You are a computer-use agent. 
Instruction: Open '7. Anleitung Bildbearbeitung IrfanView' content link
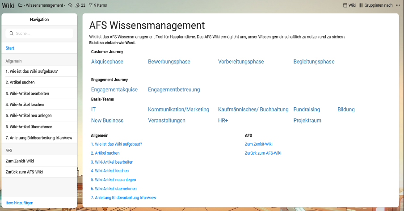(123, 198)
